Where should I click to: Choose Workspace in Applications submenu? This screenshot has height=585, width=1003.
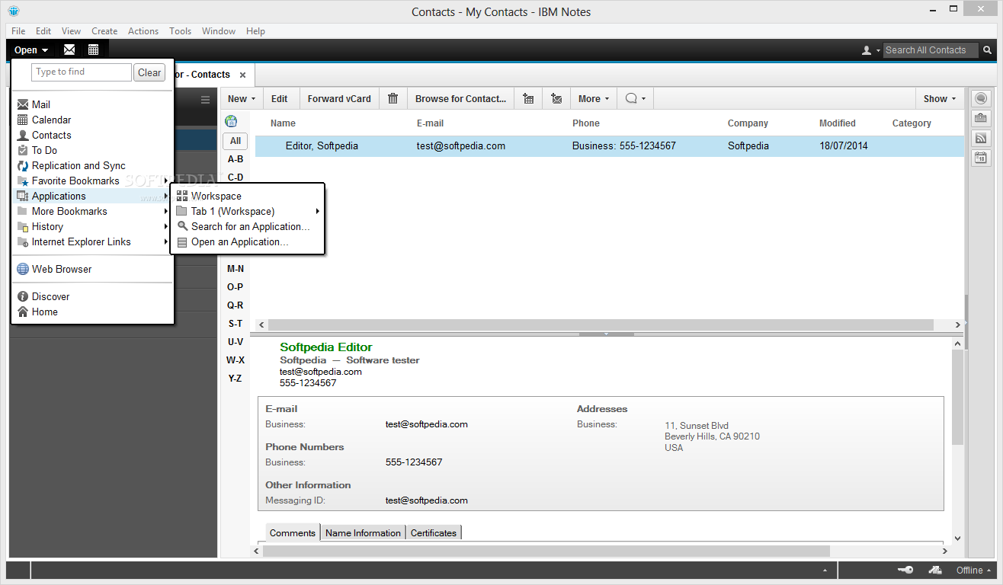[248, 196]
